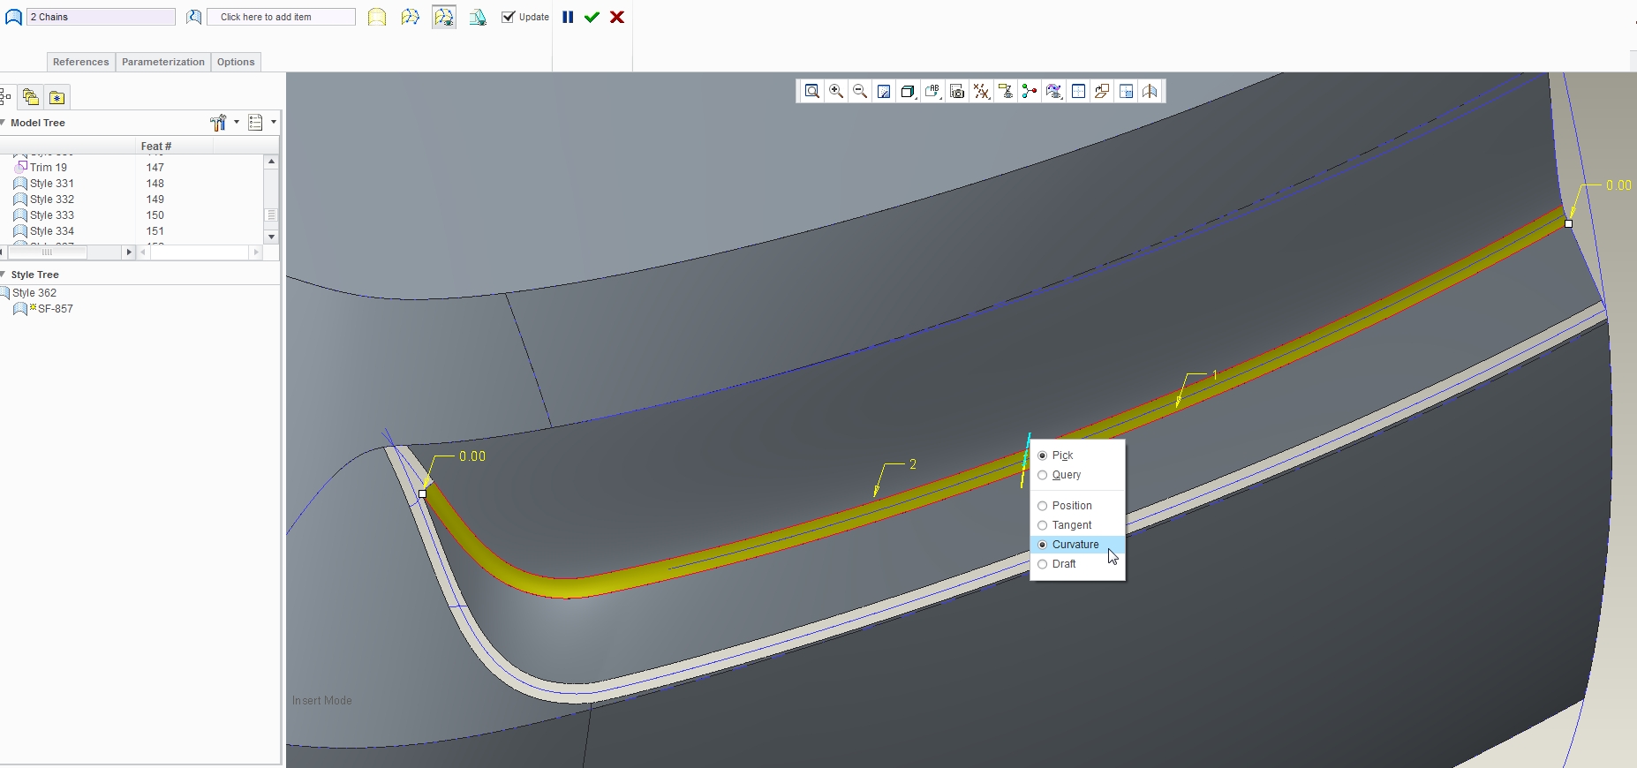Click the chain 1 label on the surface
Screen dimensions: 1637x768
point(1215,375)
